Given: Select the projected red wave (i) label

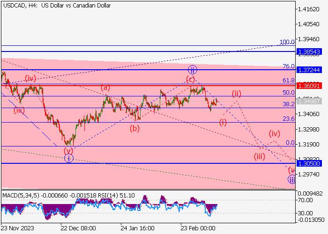Looking at the screenshot, I should 223,122.
